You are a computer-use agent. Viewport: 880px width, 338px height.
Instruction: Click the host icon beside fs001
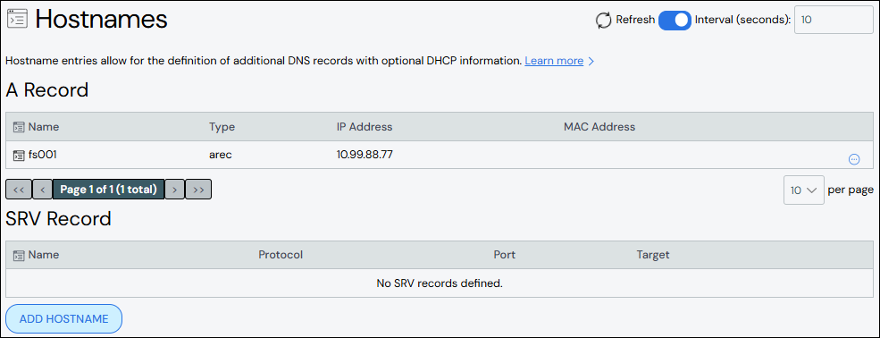click(19, 155)
